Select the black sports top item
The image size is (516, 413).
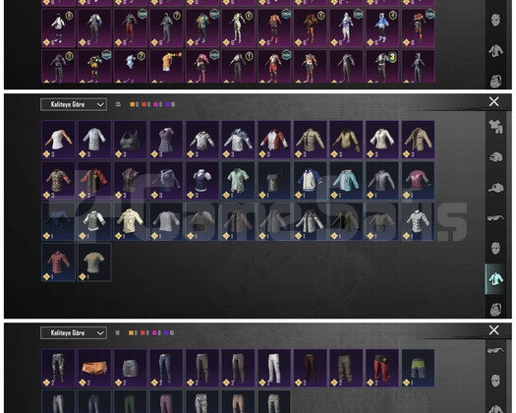click(131, 140)
